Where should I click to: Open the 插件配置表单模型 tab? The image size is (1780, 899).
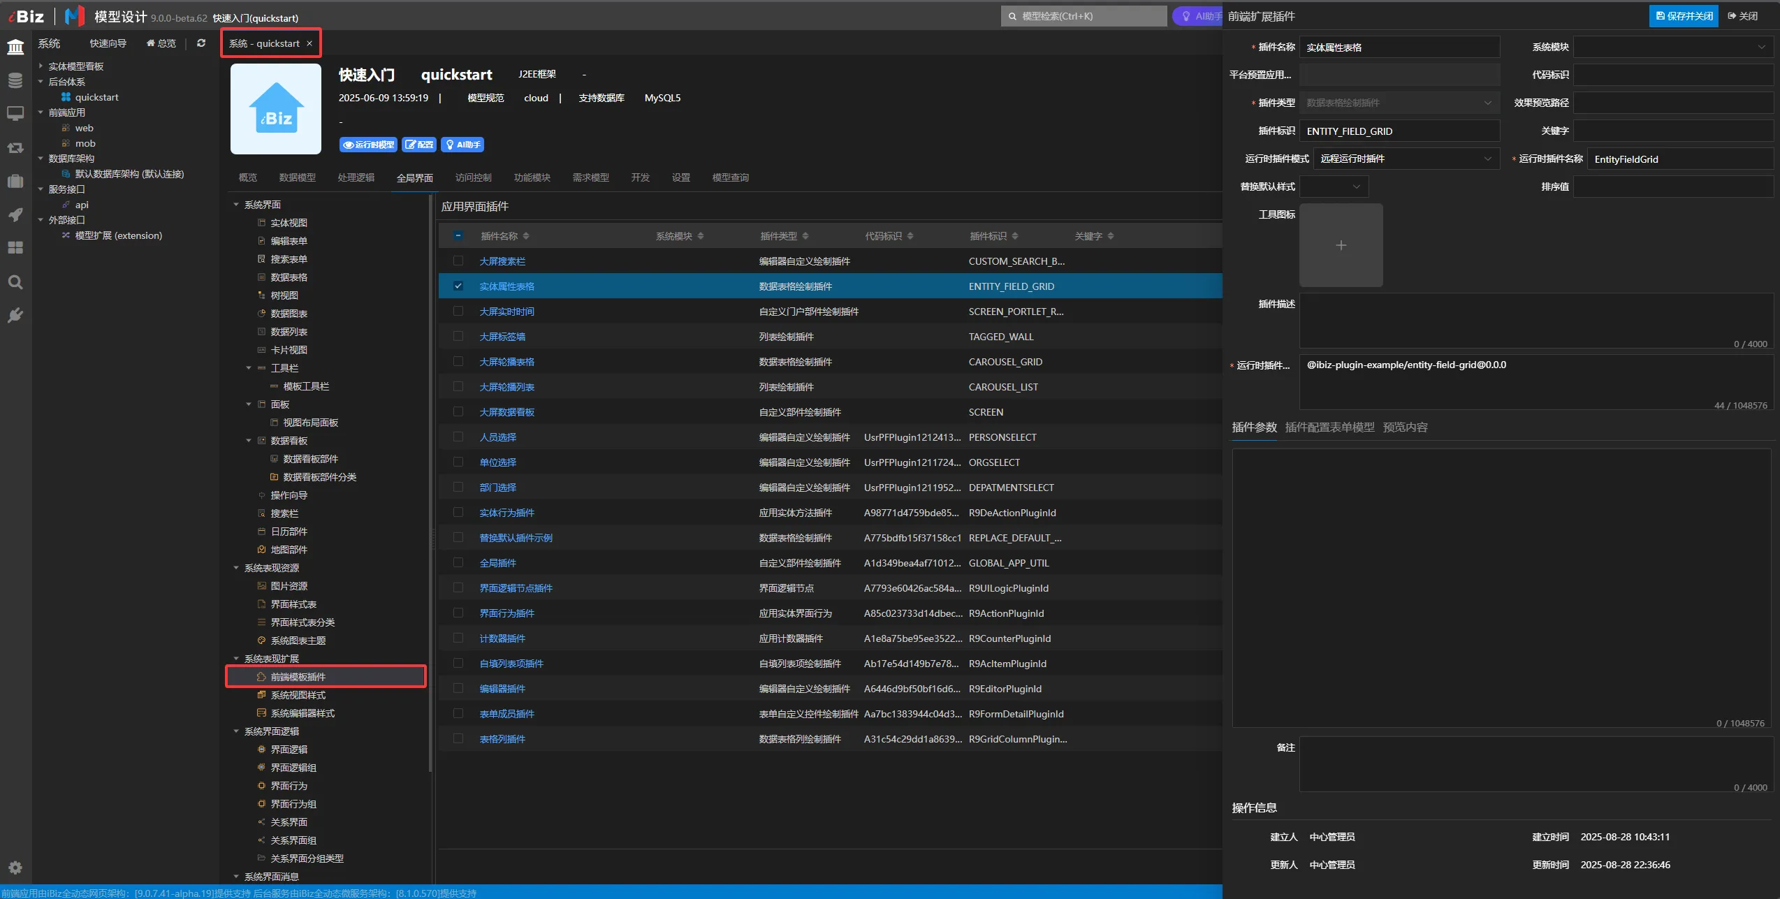[1329, 427]
